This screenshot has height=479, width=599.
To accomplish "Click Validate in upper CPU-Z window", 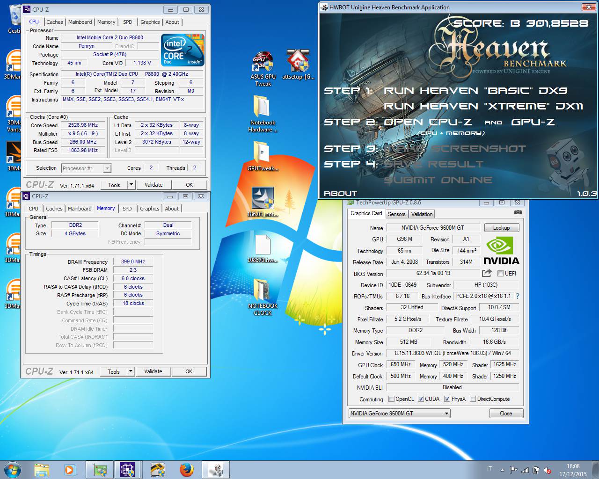I will click(153, 185).
